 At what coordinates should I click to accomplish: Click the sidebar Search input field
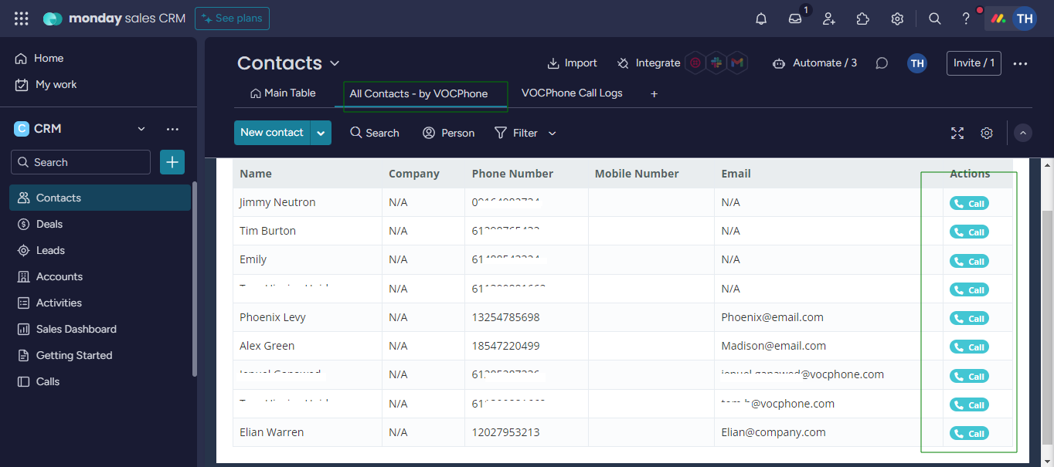coord(80,162)
